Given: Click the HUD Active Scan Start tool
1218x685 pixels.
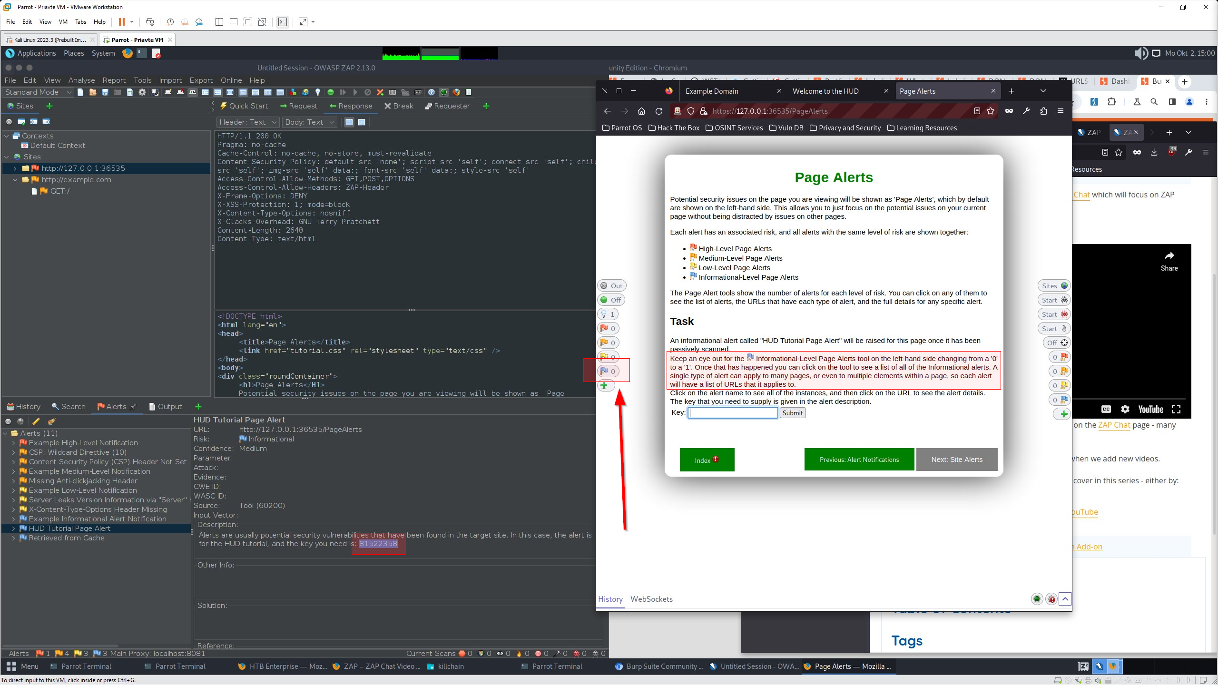Looking at the screenshot, I should [1054, 329].
